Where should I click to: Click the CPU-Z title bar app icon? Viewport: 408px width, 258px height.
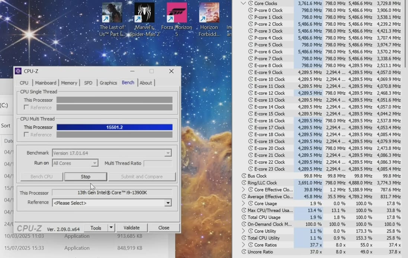coord(18,71)
